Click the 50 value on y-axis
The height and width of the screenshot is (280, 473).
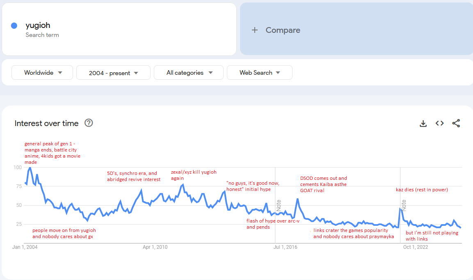point(19,205)
